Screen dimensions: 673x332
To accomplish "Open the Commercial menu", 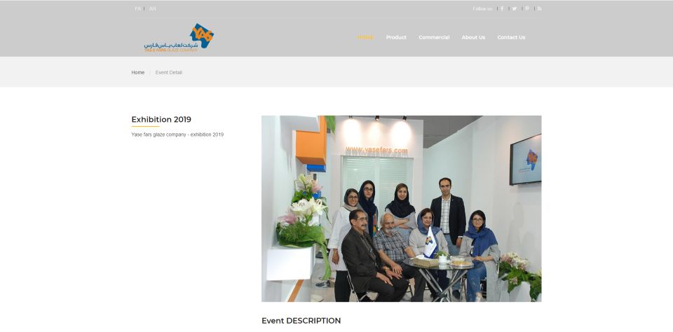I will (x=434, y=37).
